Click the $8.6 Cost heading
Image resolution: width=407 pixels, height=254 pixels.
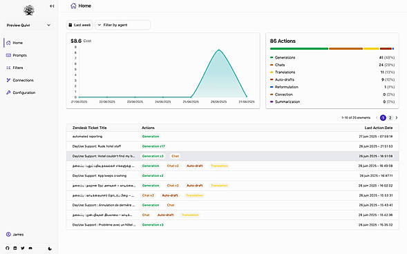tap(81, 41)
